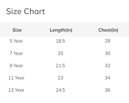
Task: Select the 24.5 length value
Action: (x=60, y=90)
